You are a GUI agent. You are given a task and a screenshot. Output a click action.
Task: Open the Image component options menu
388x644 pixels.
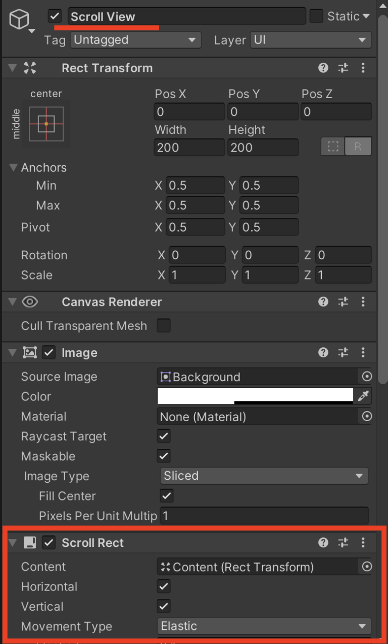click(x=363, y=352)
